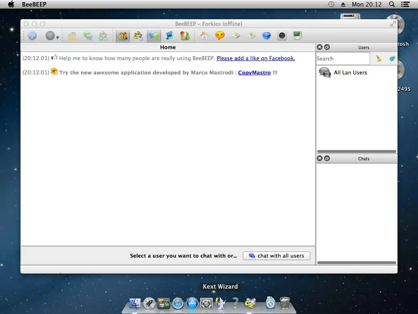This screenshot has height=314, width=418.
Task: Click the menu bar clock Mon 20:12
Action: pos(367,4)
